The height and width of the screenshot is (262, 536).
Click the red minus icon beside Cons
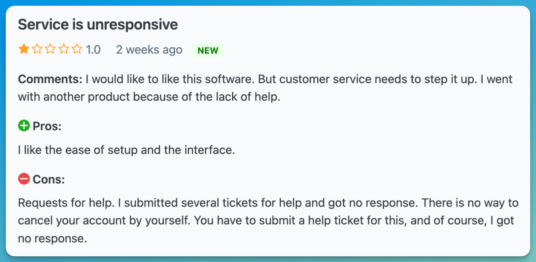coord(24,179)
